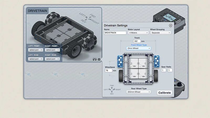Select the right rear wheel in the diagram
The width and height of the screenshot is (210, 118).
156,76
